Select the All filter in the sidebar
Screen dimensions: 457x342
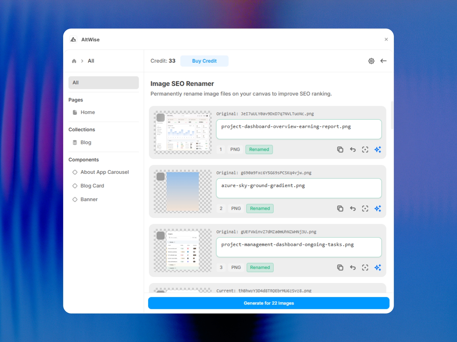[103, 83]
